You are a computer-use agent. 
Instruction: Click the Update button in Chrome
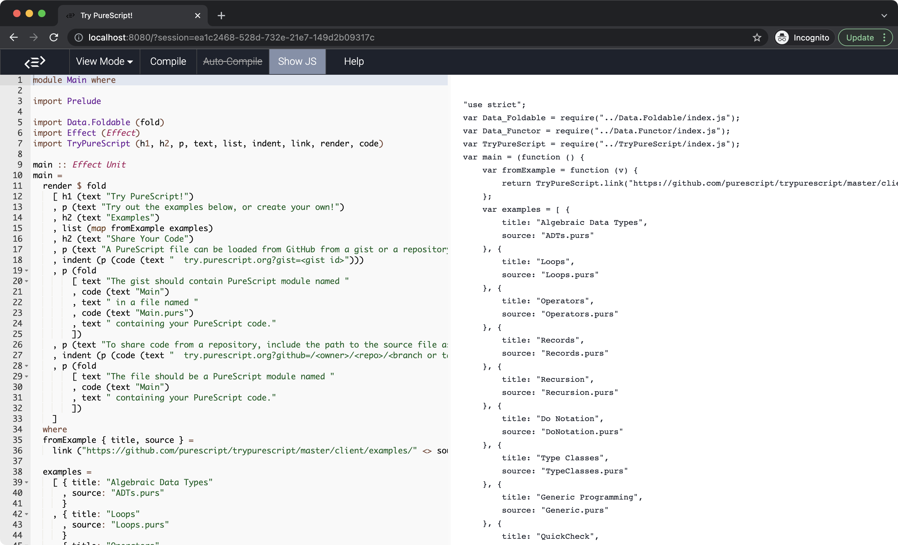860,37
